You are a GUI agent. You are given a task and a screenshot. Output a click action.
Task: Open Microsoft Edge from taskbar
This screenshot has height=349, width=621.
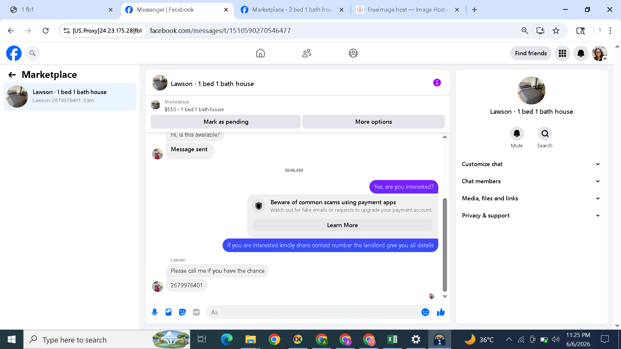227,339
